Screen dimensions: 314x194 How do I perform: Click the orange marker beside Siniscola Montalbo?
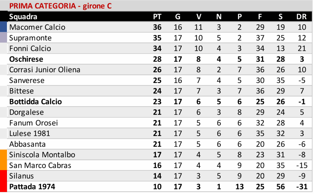click(x=3, y=155)
